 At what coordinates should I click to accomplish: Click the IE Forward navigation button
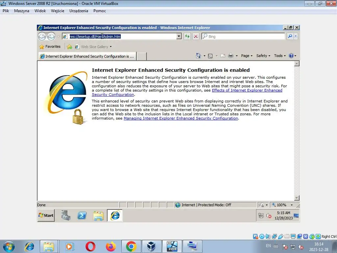pyautogui.click(x=51, y=36)
